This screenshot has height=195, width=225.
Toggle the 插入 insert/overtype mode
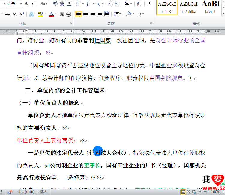43,192
